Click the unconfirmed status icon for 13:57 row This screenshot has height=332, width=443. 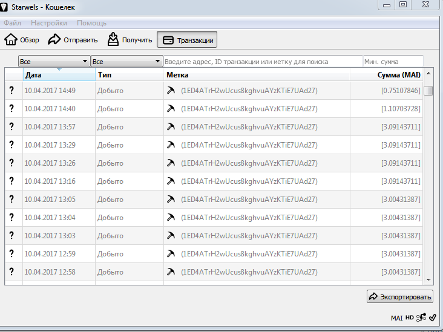(x=11, y=126)
